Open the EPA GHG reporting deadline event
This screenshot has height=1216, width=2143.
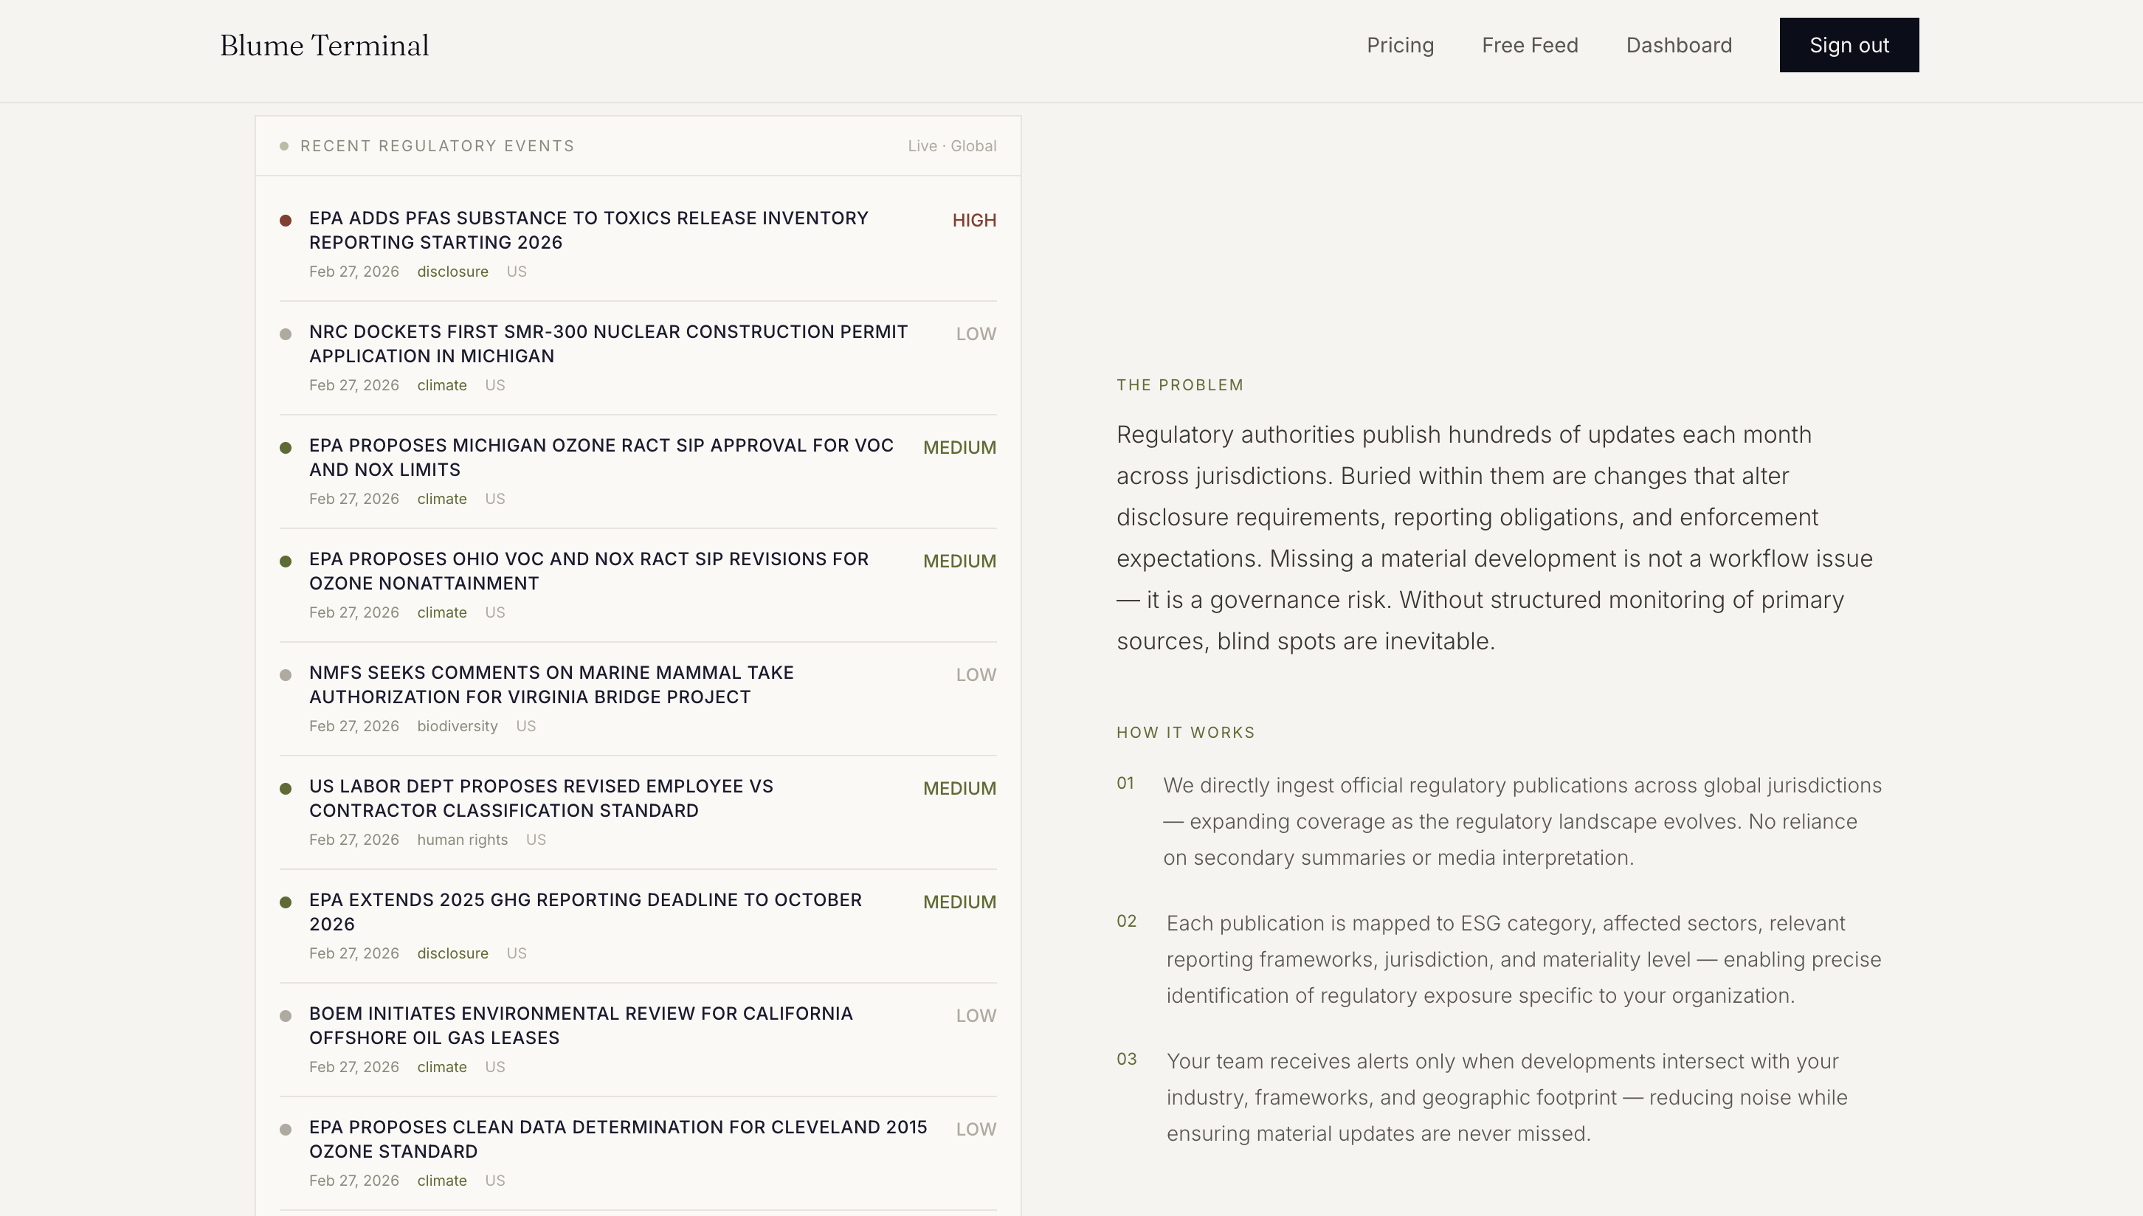584,911
